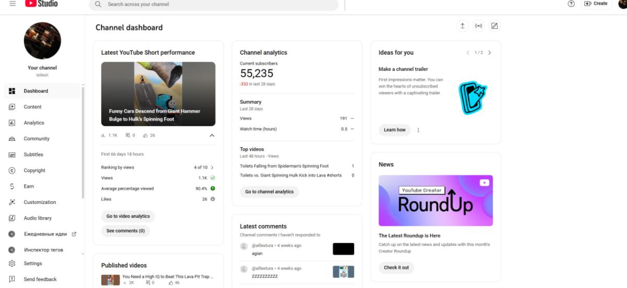Open the three-dot menu beside Learn how

click(x=418, y=130)
